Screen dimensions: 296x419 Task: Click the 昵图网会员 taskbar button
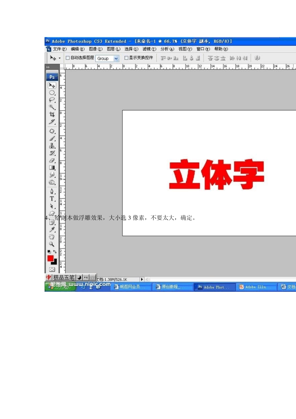click(131, 287)
